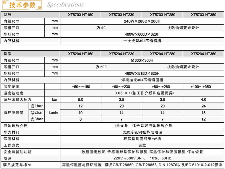Click the @2bar flow rate row label
Screen dimensions: 225x169
coord(37,113)
